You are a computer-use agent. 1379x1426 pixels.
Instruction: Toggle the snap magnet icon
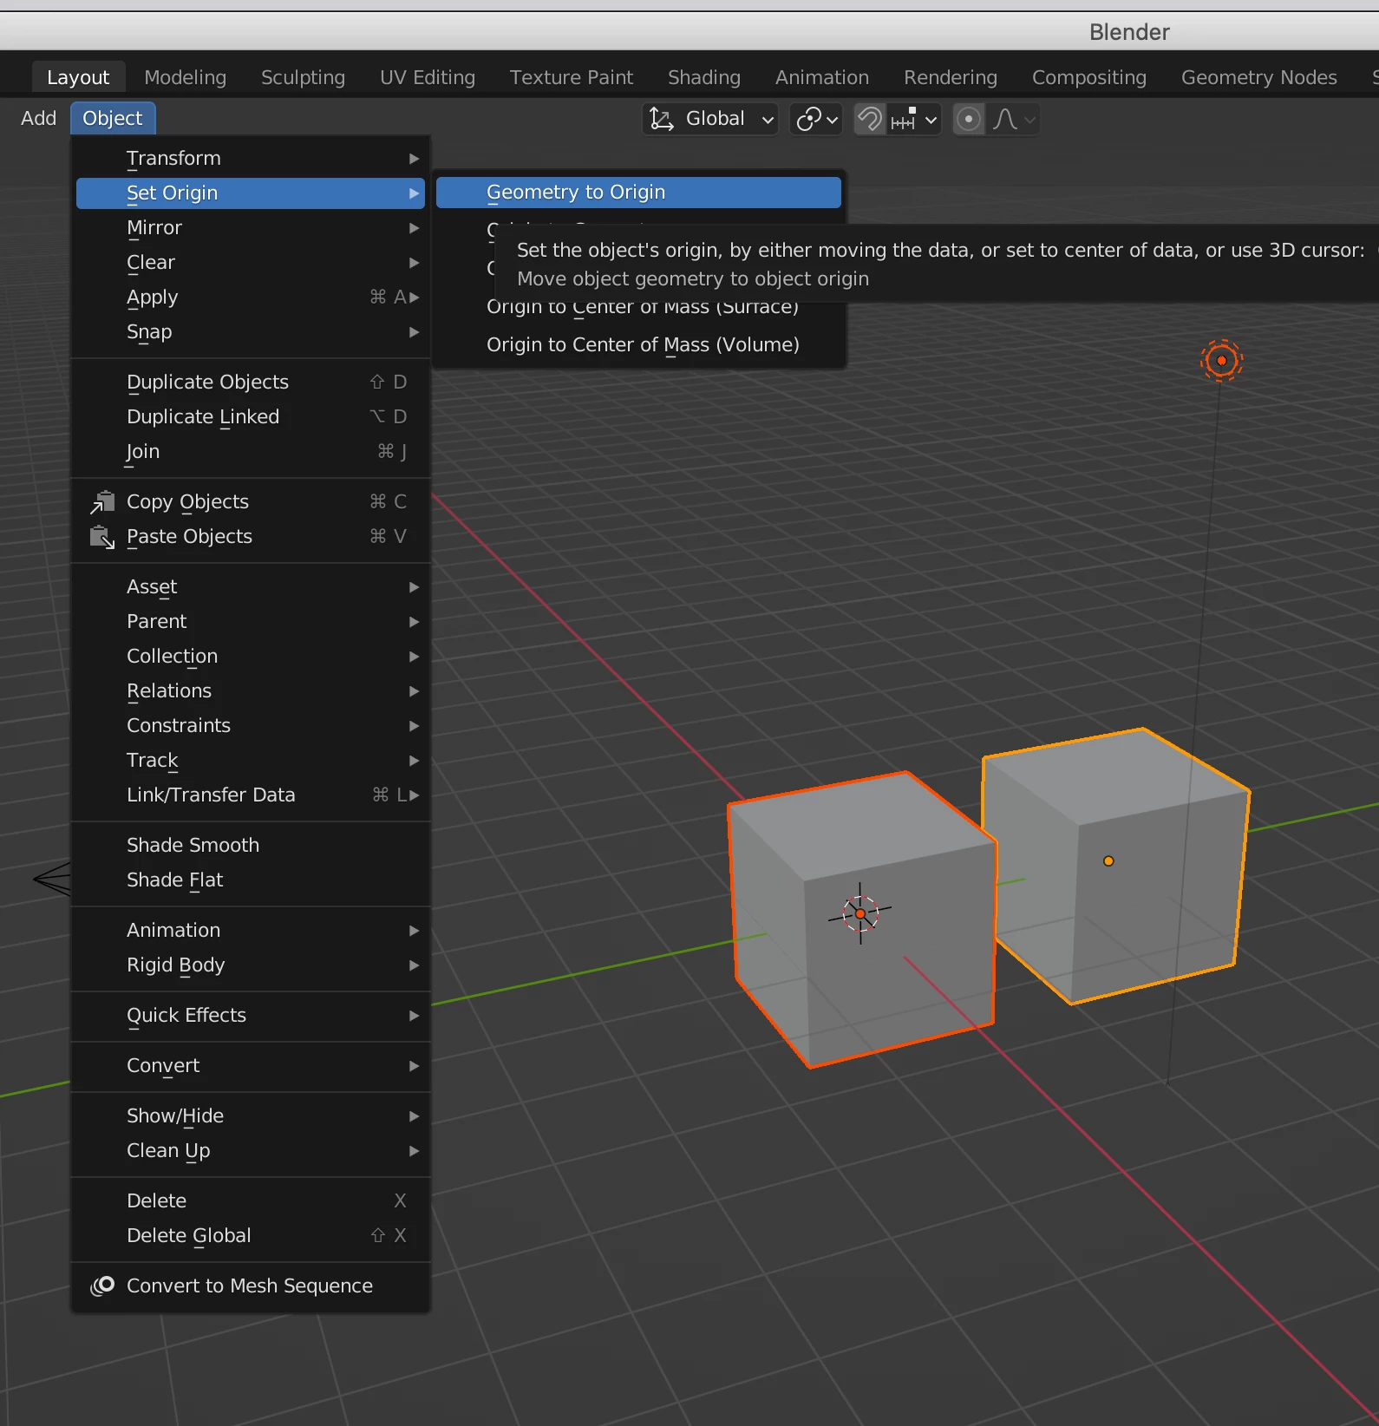click(870, 119)
